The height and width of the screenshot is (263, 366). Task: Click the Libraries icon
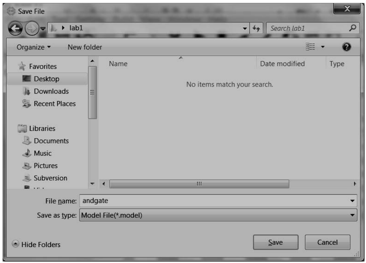click(x=22, y=129)
